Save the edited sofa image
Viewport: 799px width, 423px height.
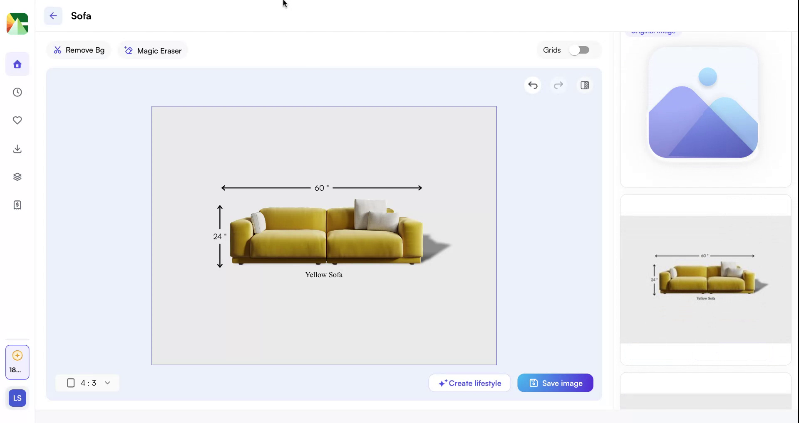click(x=555, y=383)
